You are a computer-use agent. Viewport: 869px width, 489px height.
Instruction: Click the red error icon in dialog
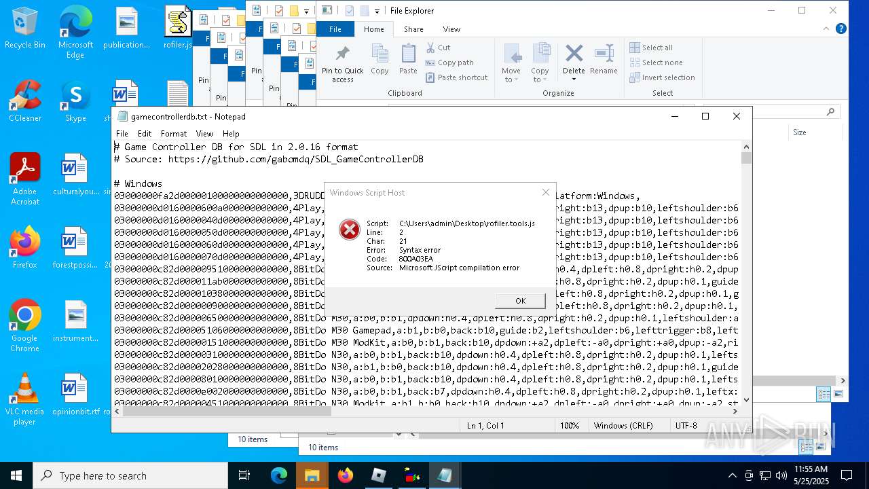[x=350, y=230]
